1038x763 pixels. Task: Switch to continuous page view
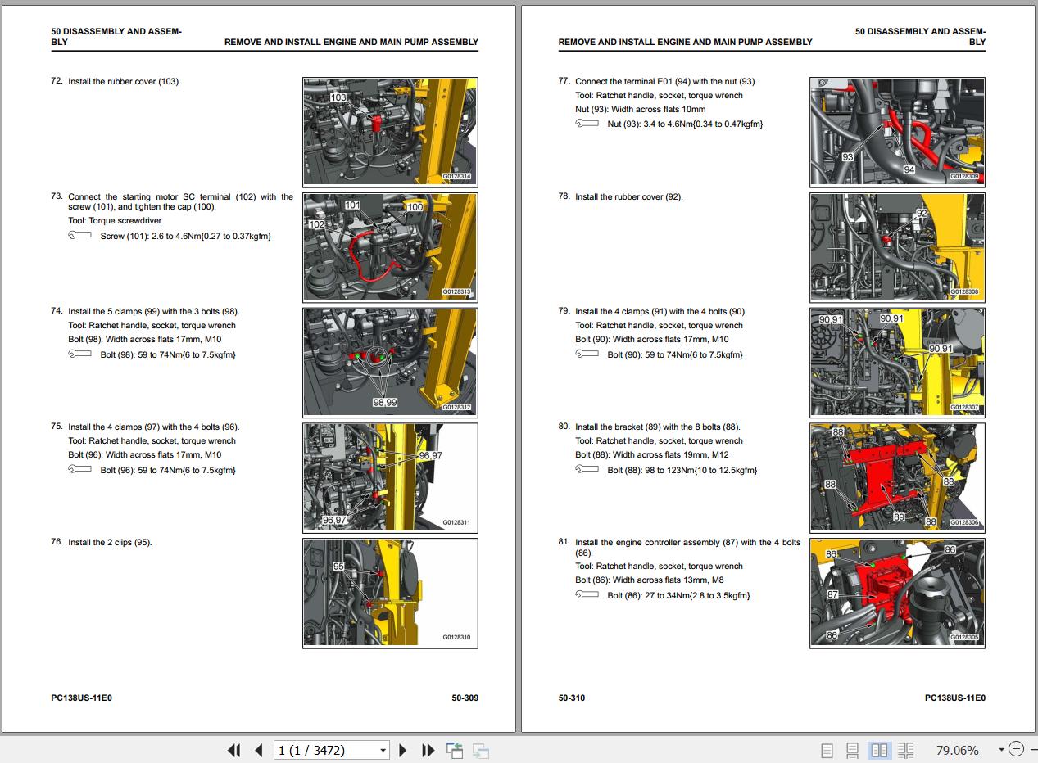853,750
